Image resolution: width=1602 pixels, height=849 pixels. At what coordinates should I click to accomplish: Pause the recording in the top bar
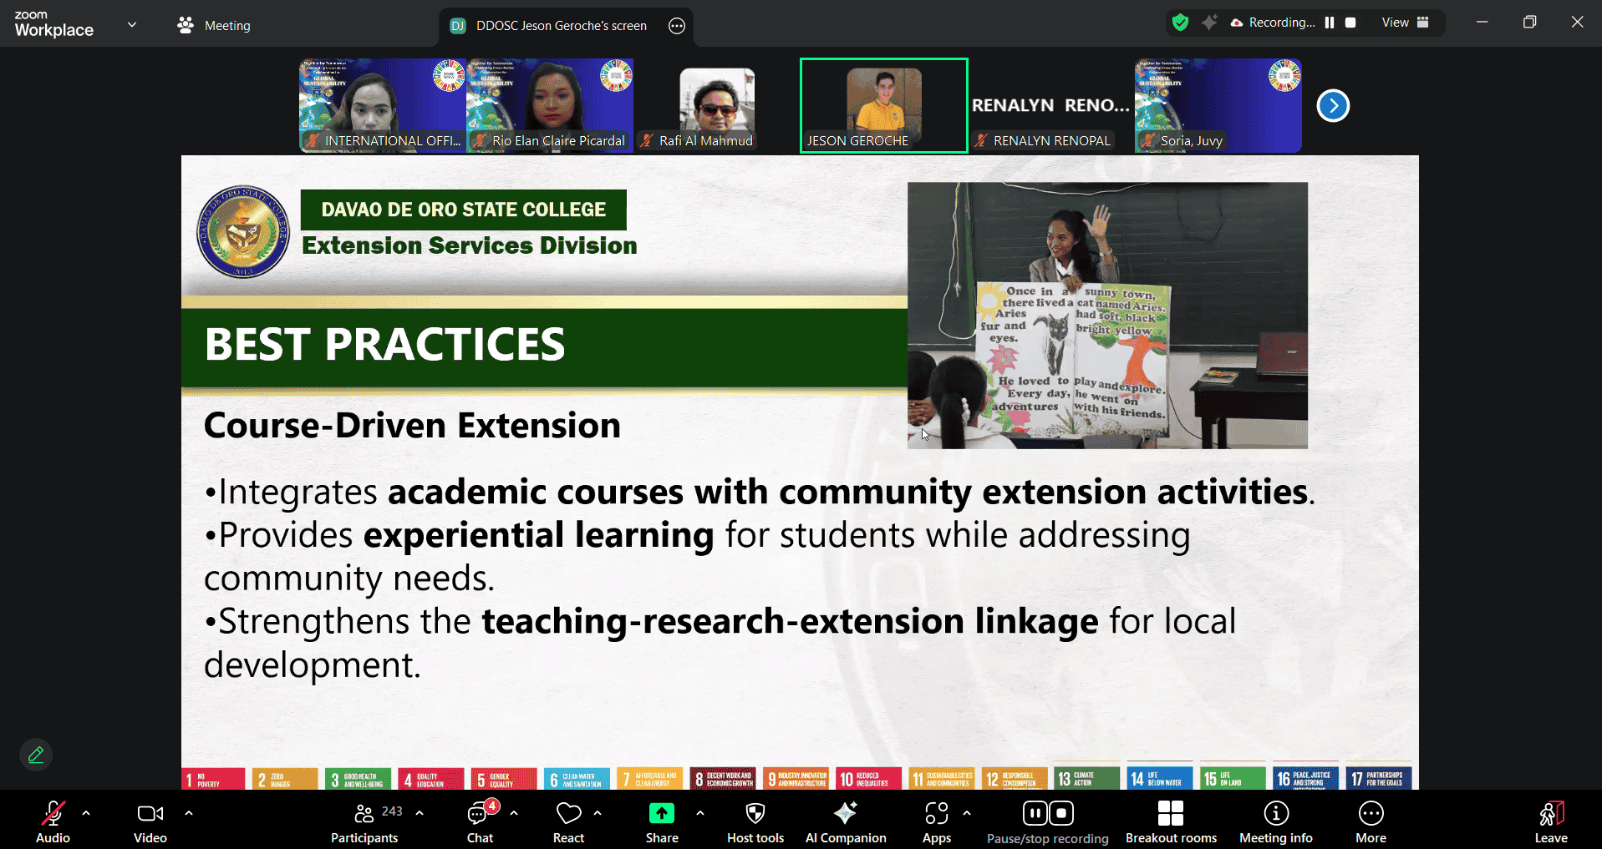pyautogui.click(x=1330, y=23)
